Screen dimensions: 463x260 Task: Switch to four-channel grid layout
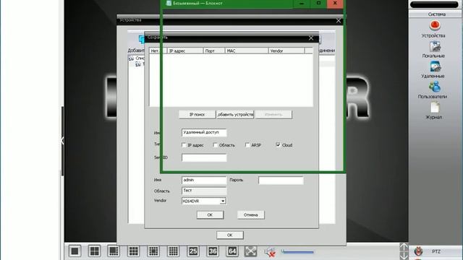click(94, 251)
